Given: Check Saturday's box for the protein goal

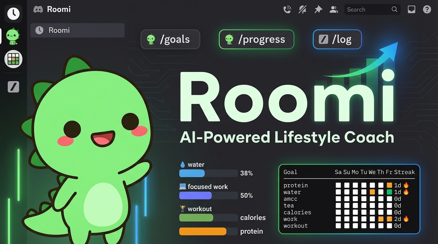Looking at the screenshot, I should (338, 185).
